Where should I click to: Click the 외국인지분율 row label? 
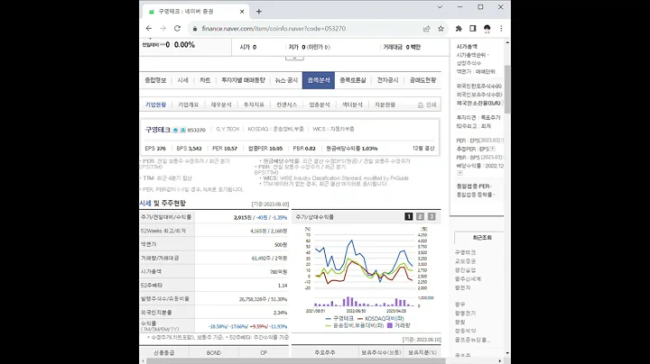tap(156, 313)
